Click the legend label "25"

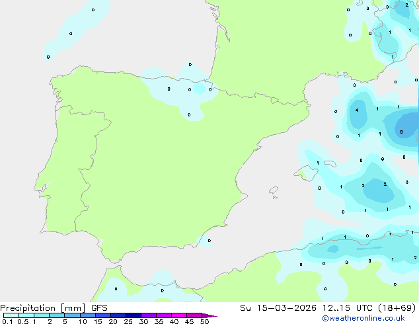tap(128, 321)
